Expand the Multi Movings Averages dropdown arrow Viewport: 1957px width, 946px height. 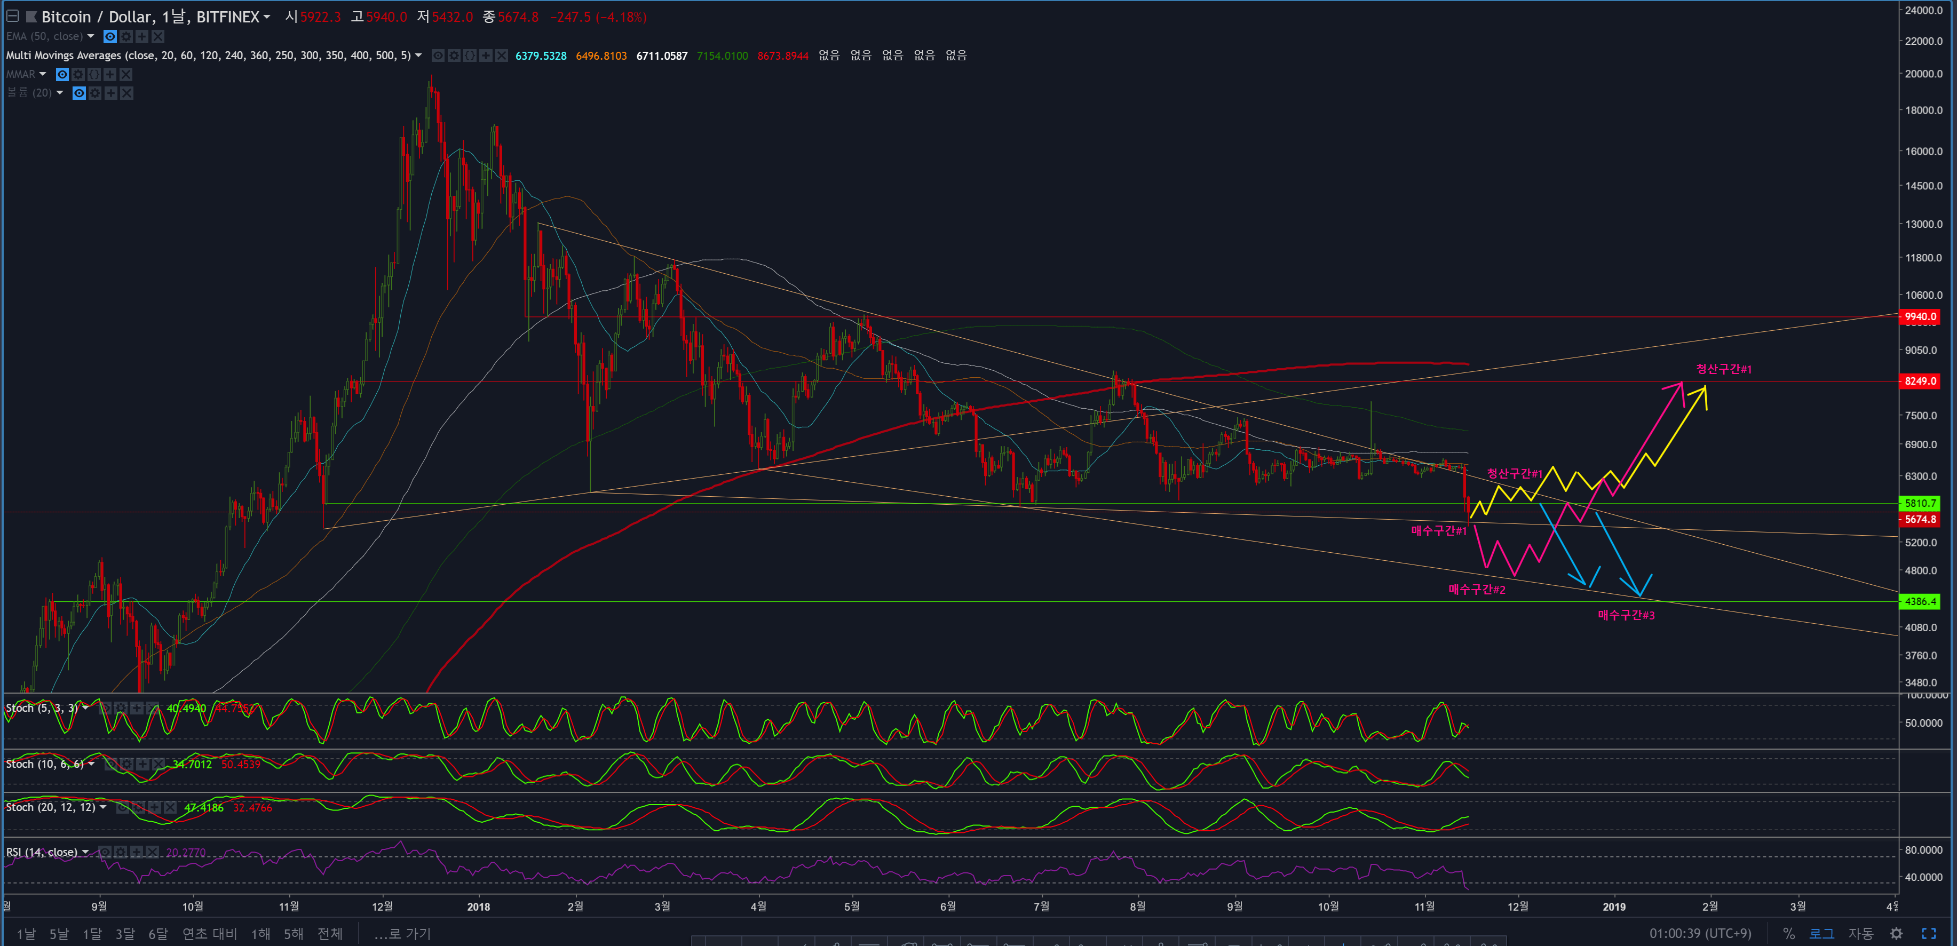(418, 55)
